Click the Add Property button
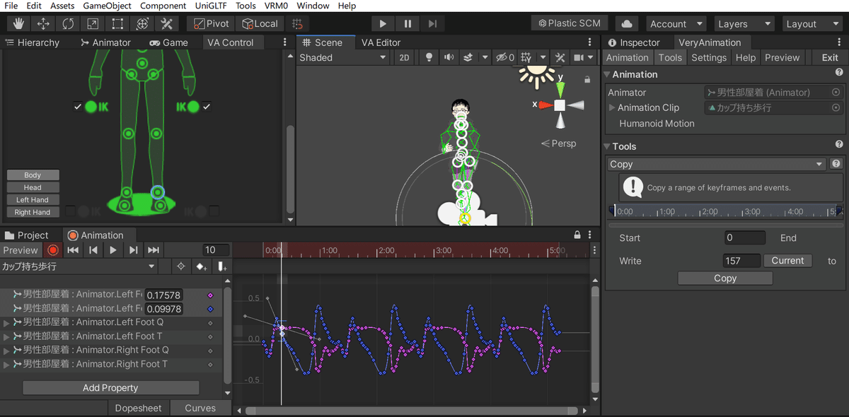This screenshot has height=417, width=849. tap(110, 387)
